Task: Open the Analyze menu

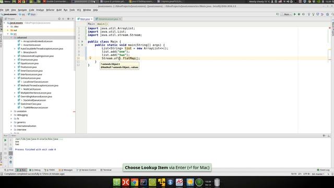Action: tap(40, 10)
